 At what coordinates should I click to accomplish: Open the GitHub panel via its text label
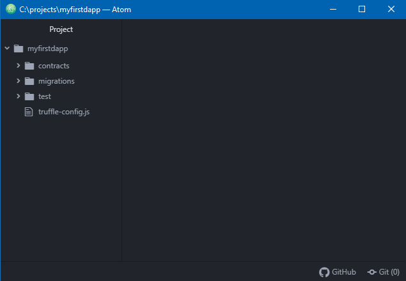(344, 271)
